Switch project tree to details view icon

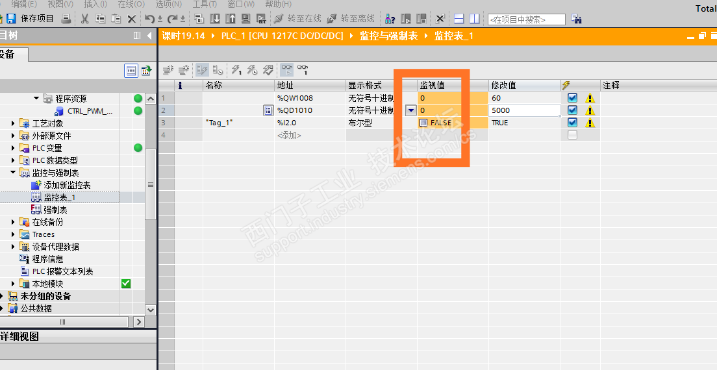[x=131, y=71]
